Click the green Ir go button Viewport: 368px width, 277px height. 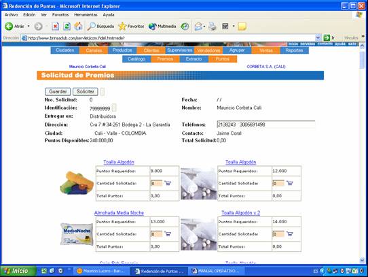(329, 37)
